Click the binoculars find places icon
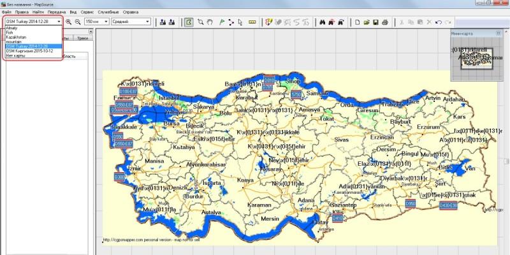Screen dimensions: 510x255 pyautogui.click(x=323, y=22)
